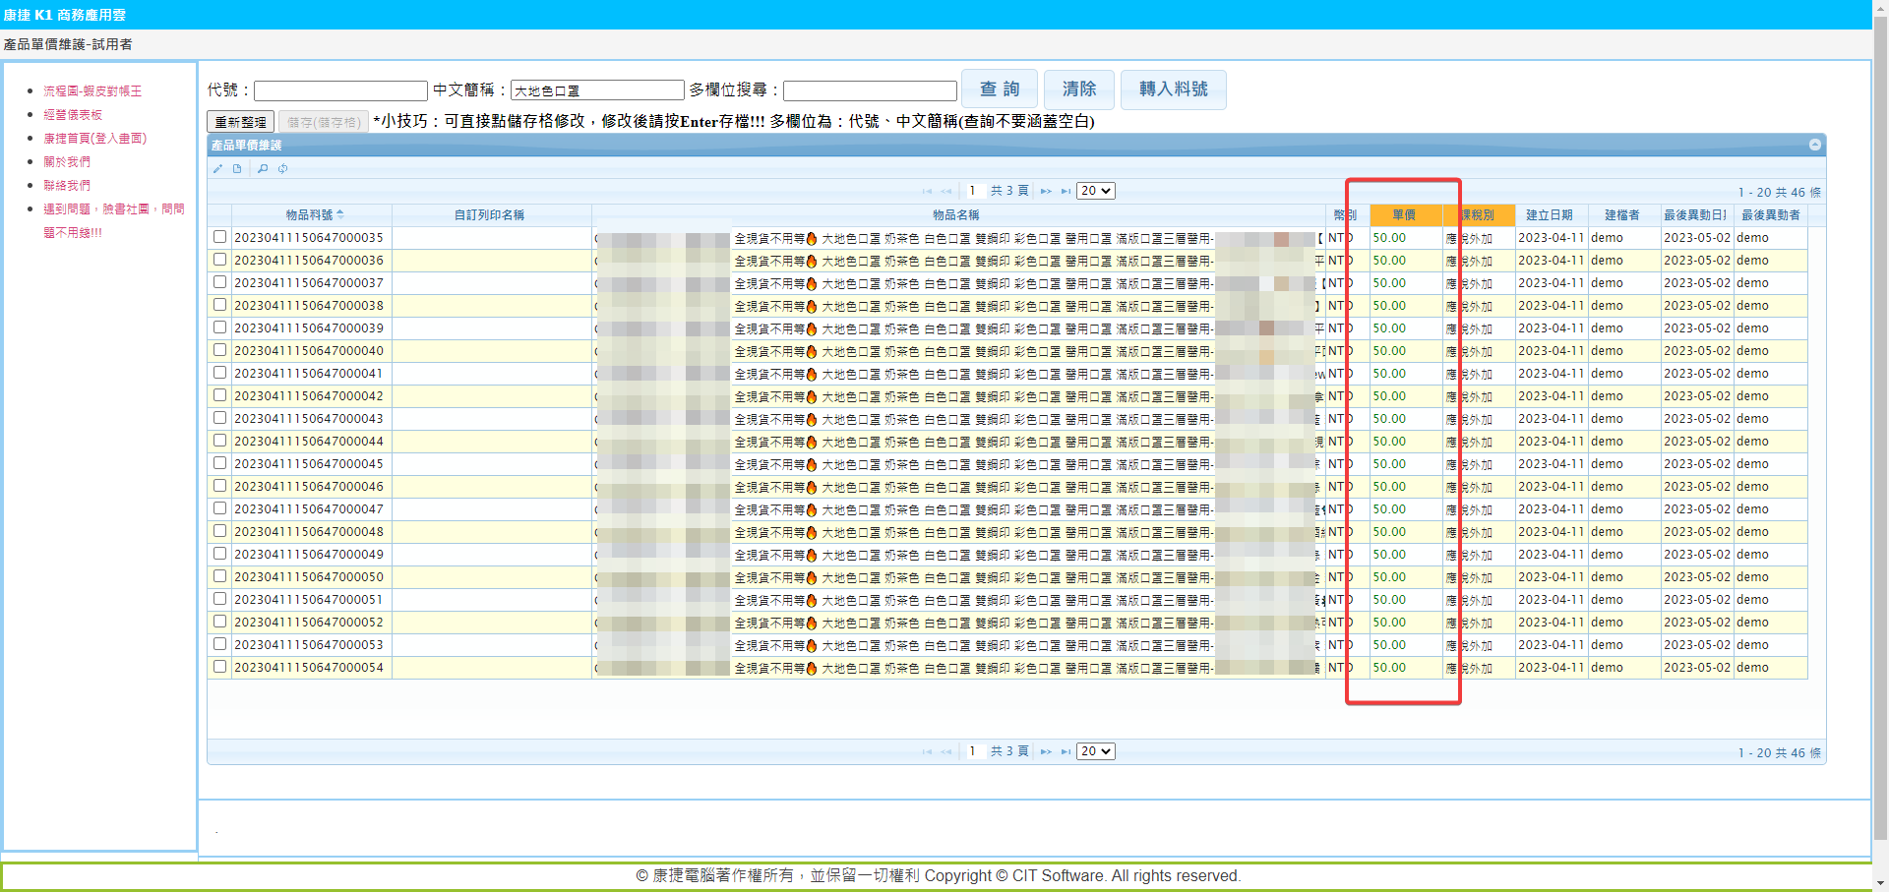
Task: Open 流程圖-報皮對帳王 sidebar link
Action: pyautogui.click(x=92, y=91)
